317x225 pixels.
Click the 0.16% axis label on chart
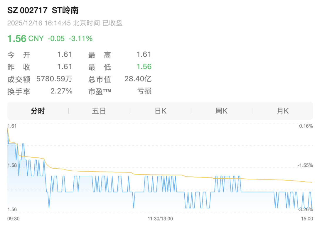(306, 126)
